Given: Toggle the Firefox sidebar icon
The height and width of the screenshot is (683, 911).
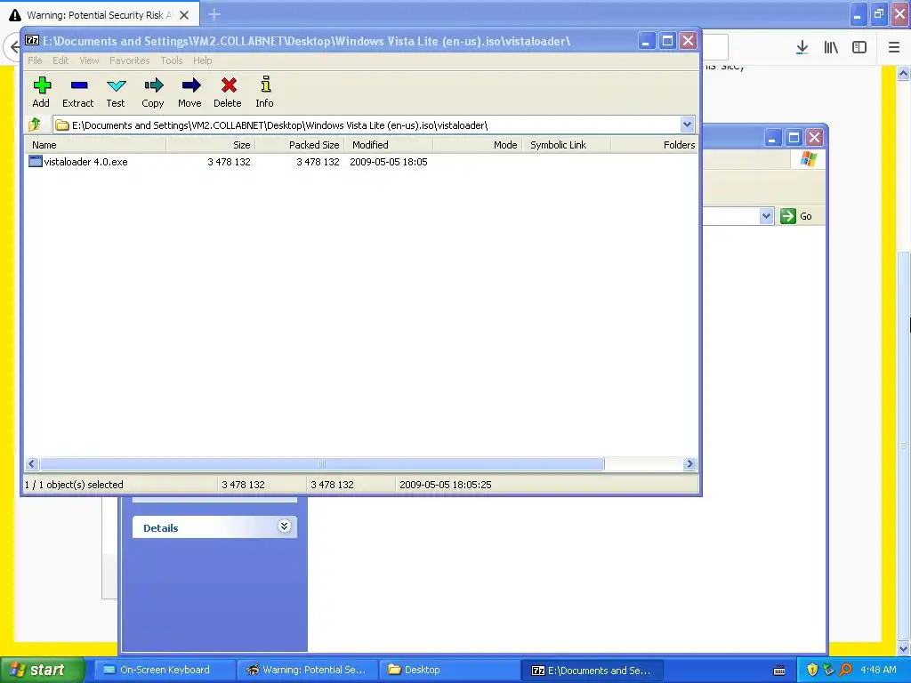Looking at the screenshot, I should (x=859, y=48).
